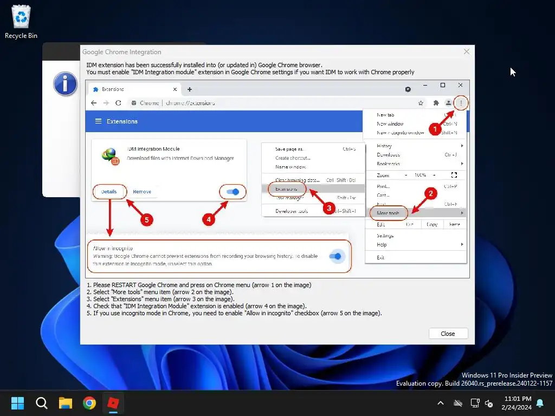Click the 'IDM extension has been successfully installed' text

[204, 65]
